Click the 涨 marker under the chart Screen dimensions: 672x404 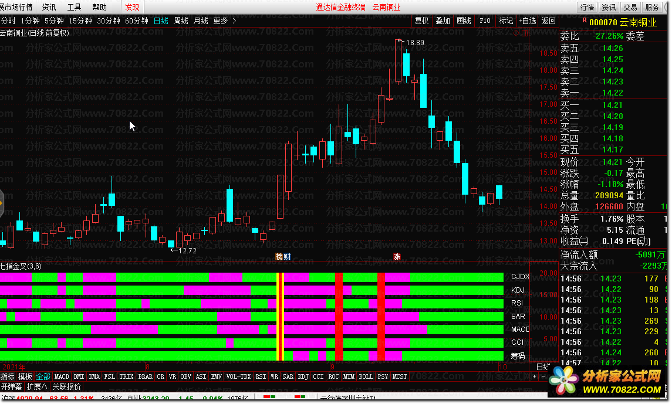(x=397, y=256)
